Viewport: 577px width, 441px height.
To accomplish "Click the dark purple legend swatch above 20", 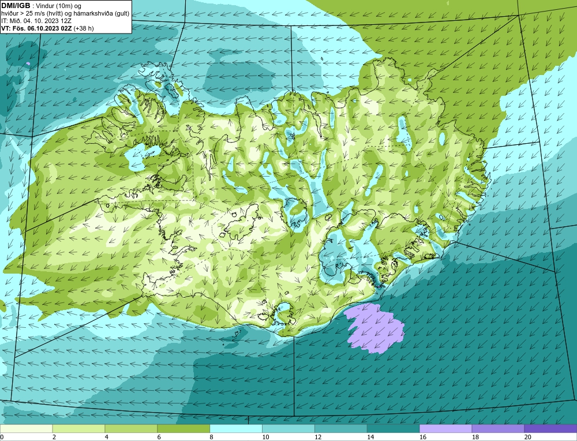I will 550,428.
